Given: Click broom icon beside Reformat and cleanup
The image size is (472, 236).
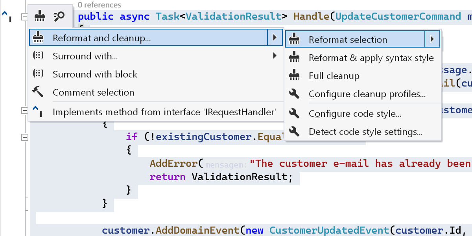Looking at the screenshot, I should point(38,38).
